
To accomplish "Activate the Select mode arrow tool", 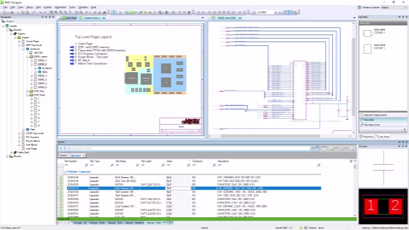I will [114, 12].
